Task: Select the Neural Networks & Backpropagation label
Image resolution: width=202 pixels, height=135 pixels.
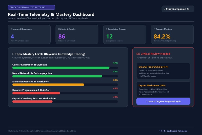Action: [x=32, y=73]
